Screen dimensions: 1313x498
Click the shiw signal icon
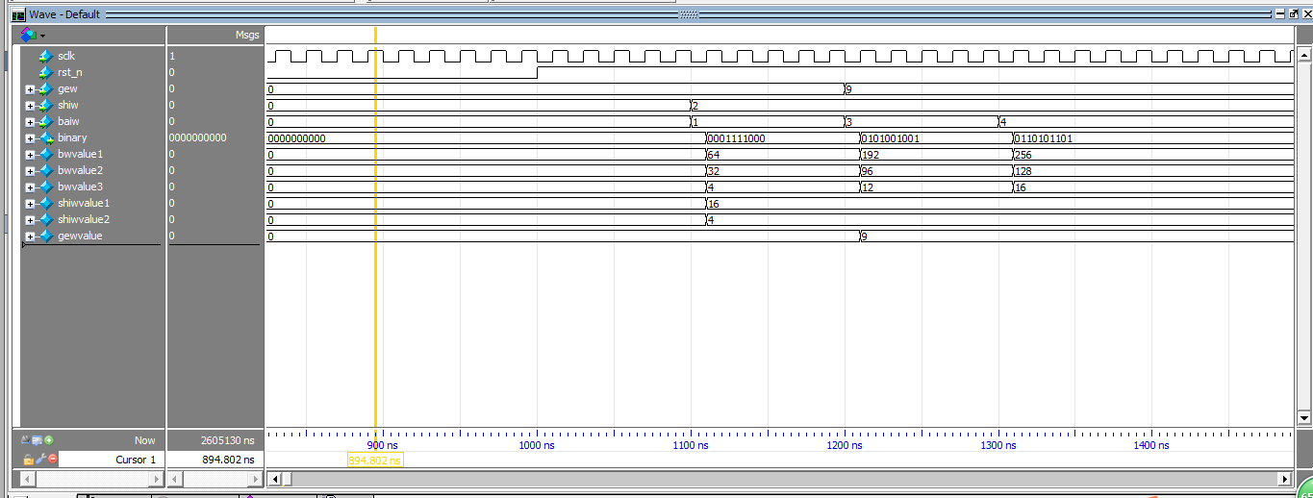46,106
